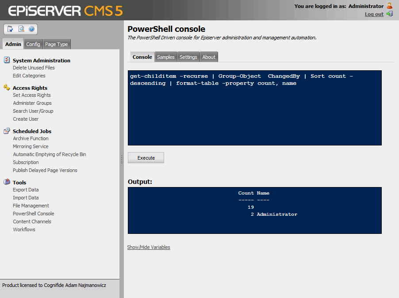The height and width of the screenshot is (298, 399).
Task: Toggle the Show/Hide Variables link
Action: (x=149, y=247)
